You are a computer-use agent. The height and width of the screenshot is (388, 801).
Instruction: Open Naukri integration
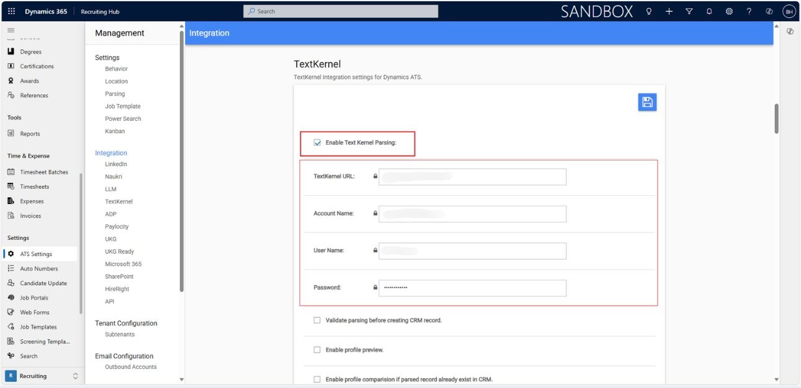pyautogui.click(x=114, y=177)
